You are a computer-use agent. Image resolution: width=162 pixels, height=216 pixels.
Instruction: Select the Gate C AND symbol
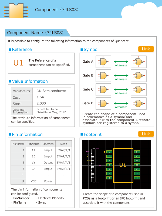click(103, 89)
